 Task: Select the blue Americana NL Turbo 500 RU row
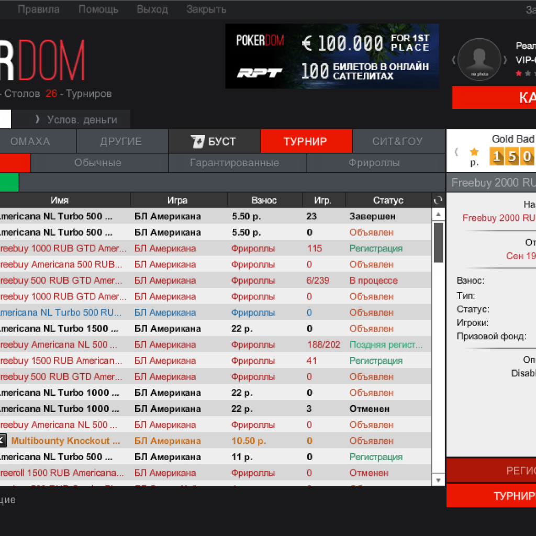tap(216, 312)
